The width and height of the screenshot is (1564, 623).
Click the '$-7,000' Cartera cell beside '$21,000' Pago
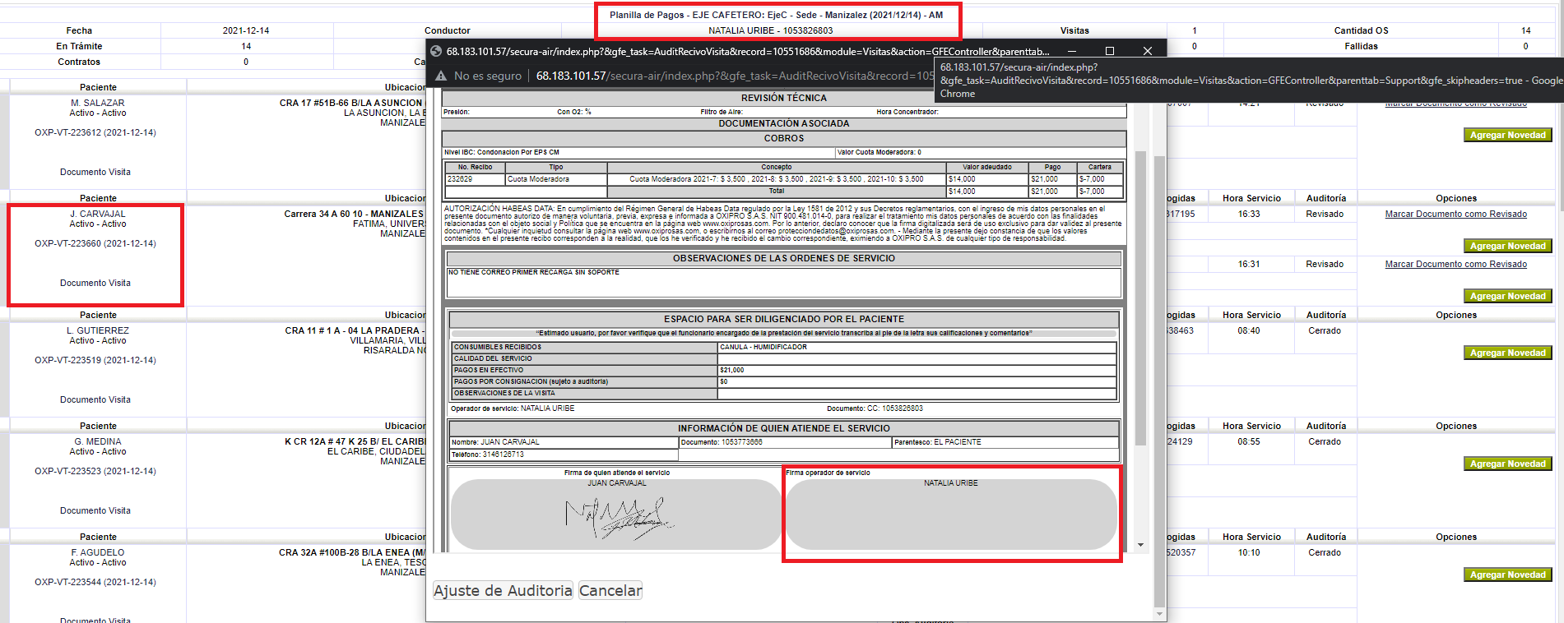click(x=1098, y=179)
